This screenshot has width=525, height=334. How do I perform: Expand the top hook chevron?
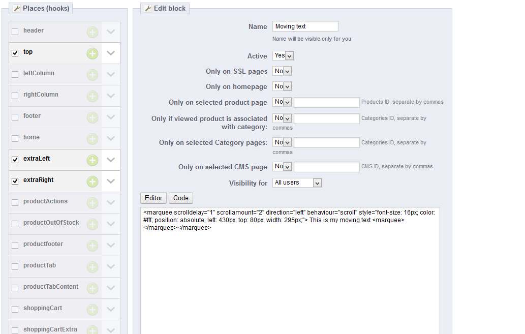pos(110,53)
